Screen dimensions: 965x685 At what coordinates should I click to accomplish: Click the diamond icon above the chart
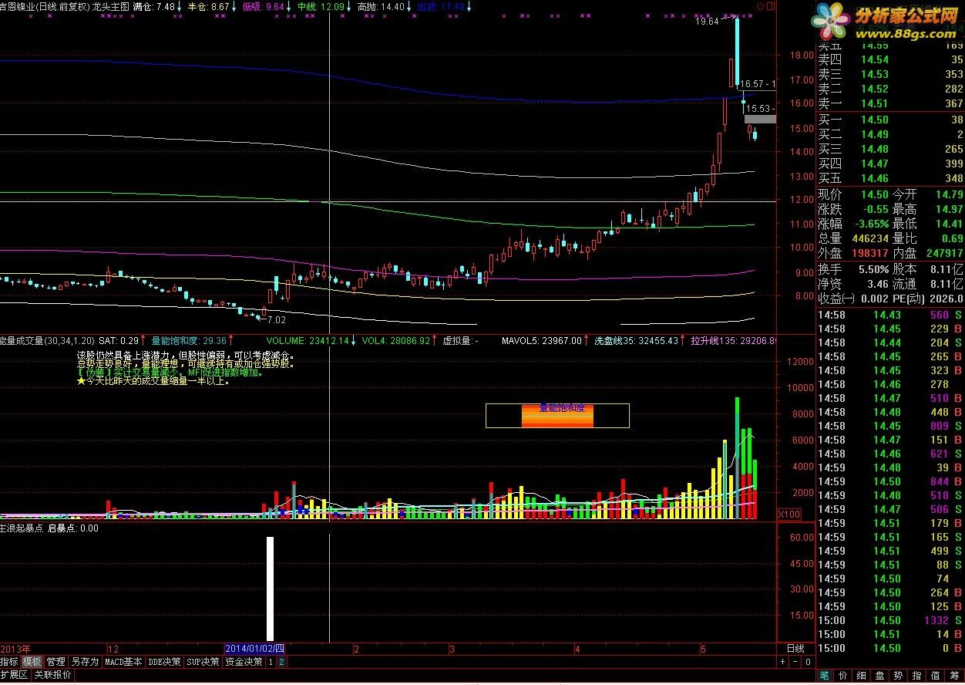759,6
